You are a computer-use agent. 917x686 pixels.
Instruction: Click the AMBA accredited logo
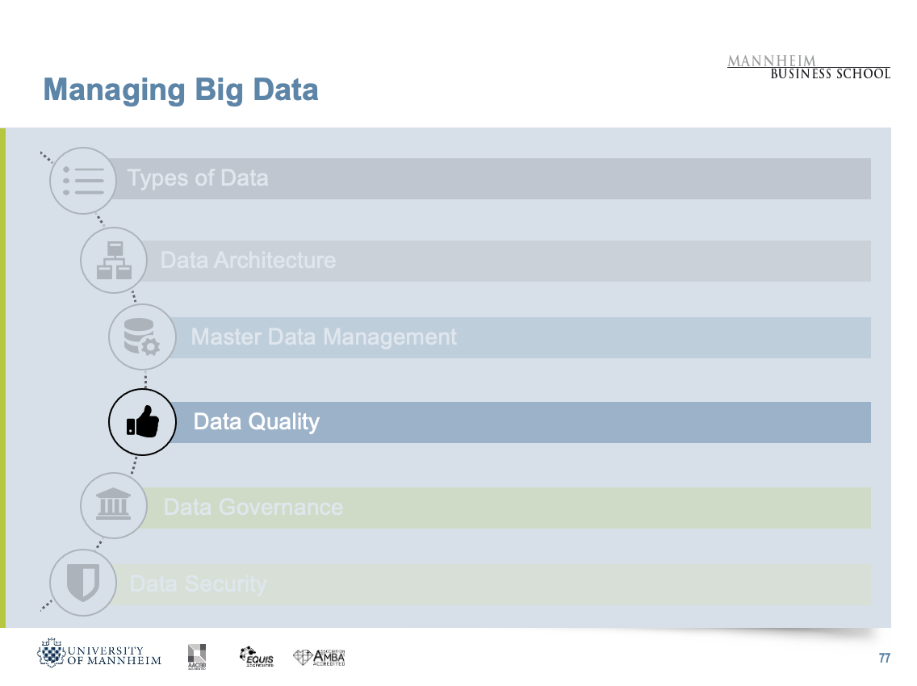point(319,656)
